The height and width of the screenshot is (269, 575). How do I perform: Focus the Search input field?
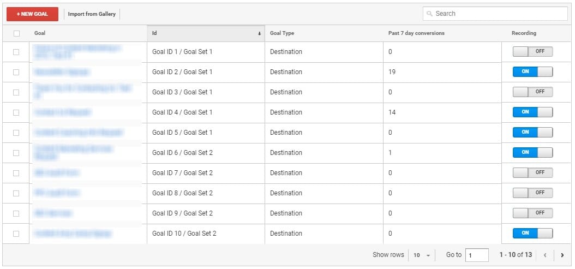click(496, 14)
